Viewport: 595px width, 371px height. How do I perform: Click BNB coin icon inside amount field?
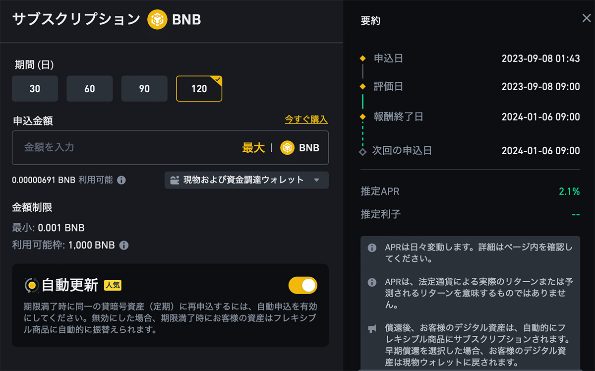point(288,148)
